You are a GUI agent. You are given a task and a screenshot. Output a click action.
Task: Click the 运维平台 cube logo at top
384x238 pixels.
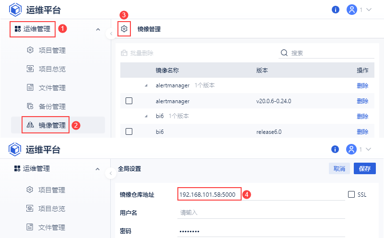[x=15, y=10]
